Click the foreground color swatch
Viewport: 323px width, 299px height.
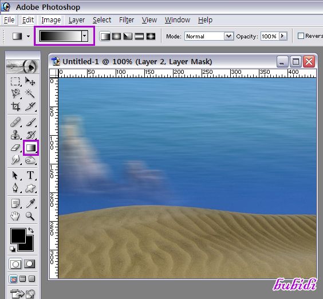pos(18,236)
